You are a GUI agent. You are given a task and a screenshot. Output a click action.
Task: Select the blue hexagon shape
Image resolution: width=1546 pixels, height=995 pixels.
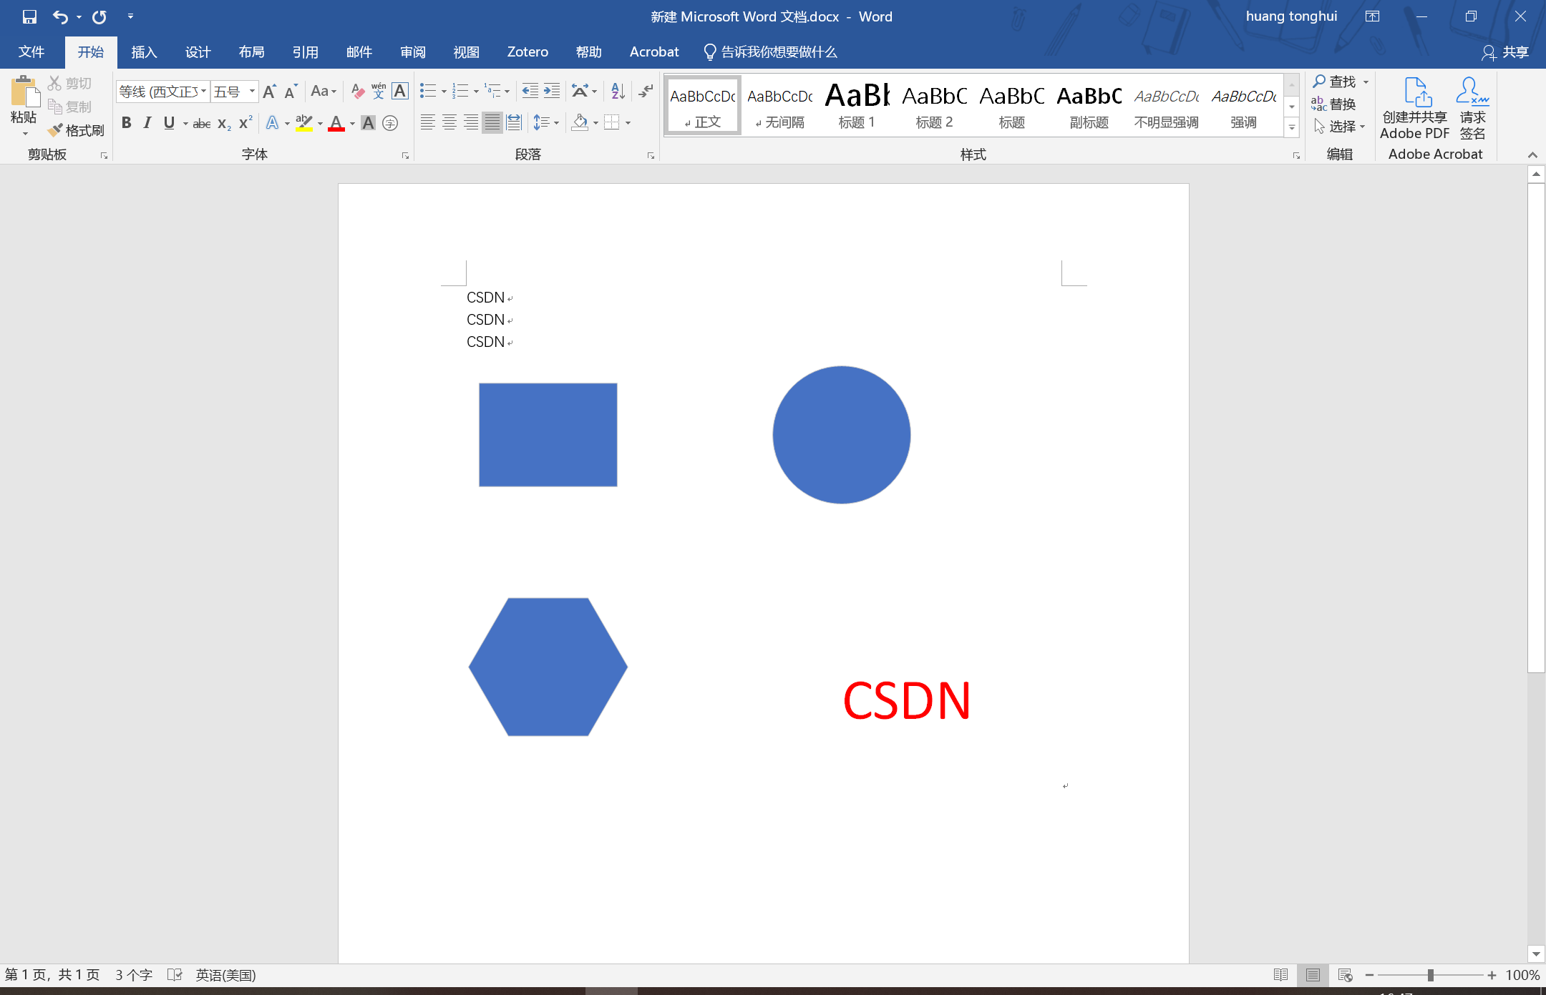click(548, 667)
